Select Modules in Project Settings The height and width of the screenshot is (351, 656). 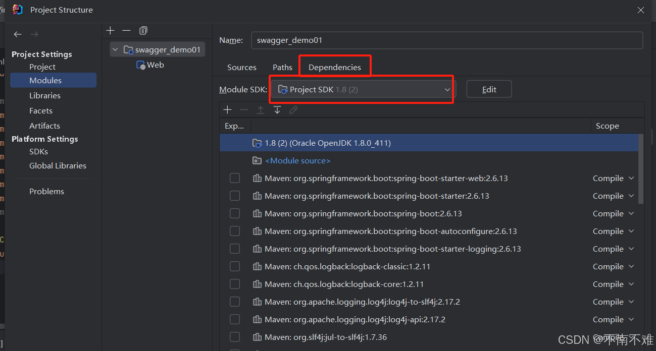(53, 80)
